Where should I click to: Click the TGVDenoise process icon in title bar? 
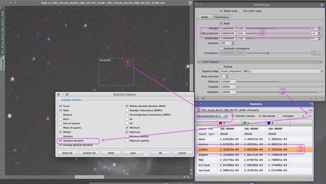322,5
